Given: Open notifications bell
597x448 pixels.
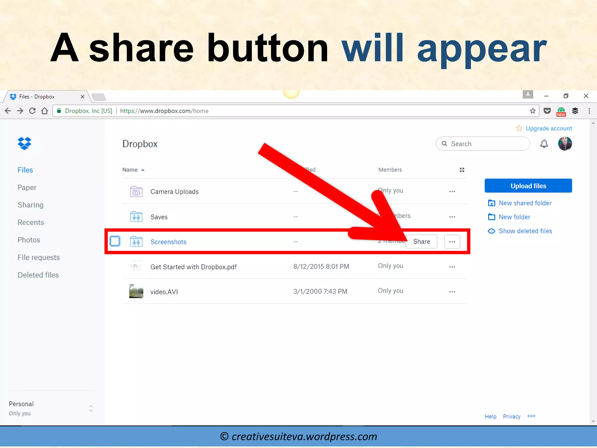Looking at the screenshot, I should 544,143.
